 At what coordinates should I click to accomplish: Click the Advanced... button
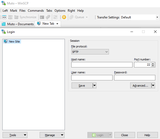tap(141, 86)
